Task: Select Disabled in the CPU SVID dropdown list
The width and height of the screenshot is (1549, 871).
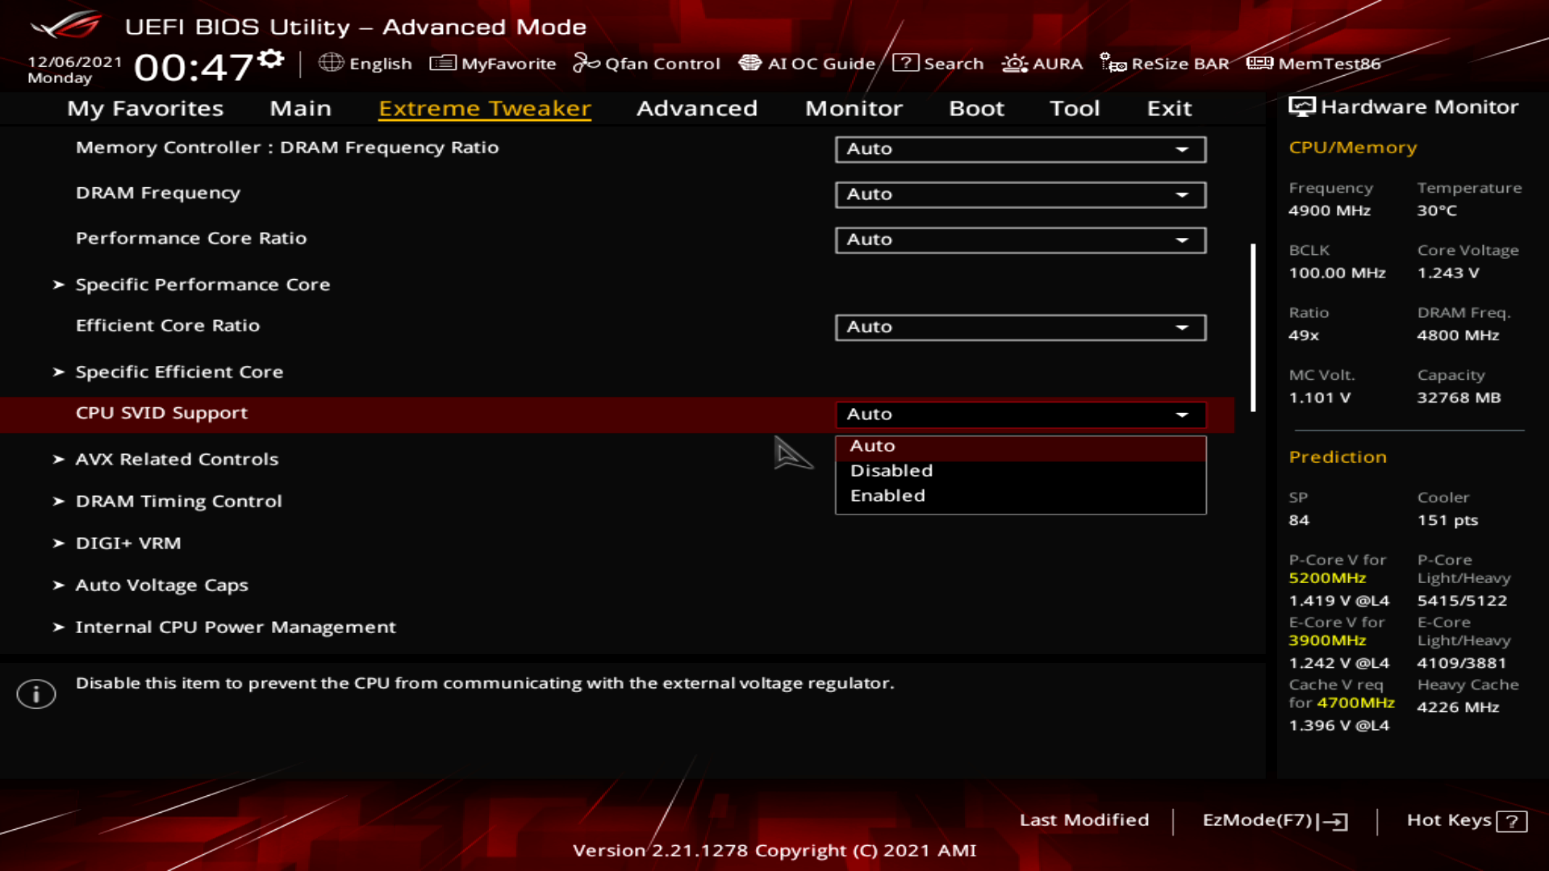Action: (891, 471)
